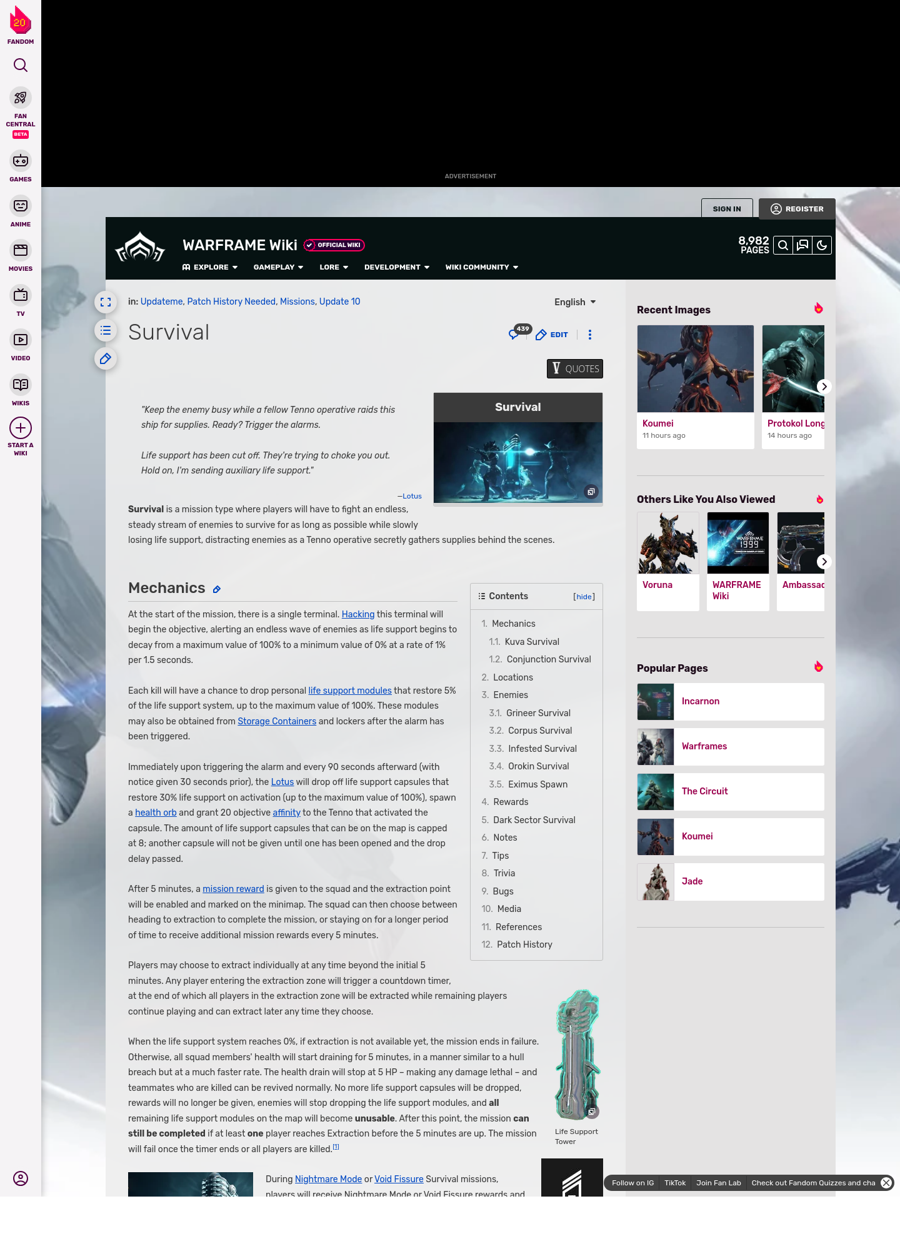This screenshot has width=900, height=1251.
Task: Open the Update 10 category link
Action: point(340,301)
